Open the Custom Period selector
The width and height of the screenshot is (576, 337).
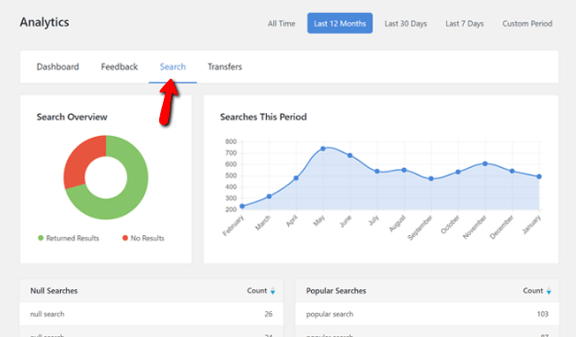coord(527,24)
